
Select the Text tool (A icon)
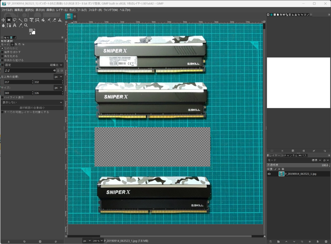tap(15, 25)
